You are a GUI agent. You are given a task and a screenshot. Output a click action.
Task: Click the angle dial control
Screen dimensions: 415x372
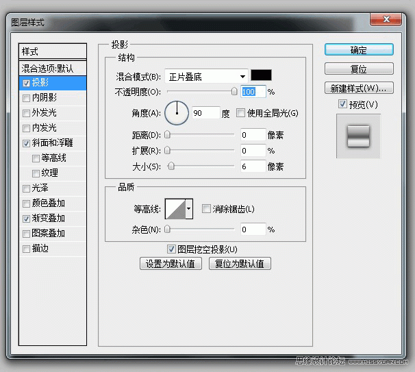(177, 113)
